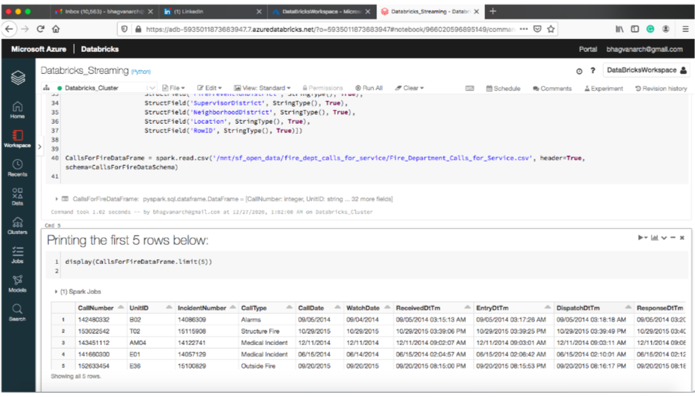Reload the page with refresh icon

41,28
